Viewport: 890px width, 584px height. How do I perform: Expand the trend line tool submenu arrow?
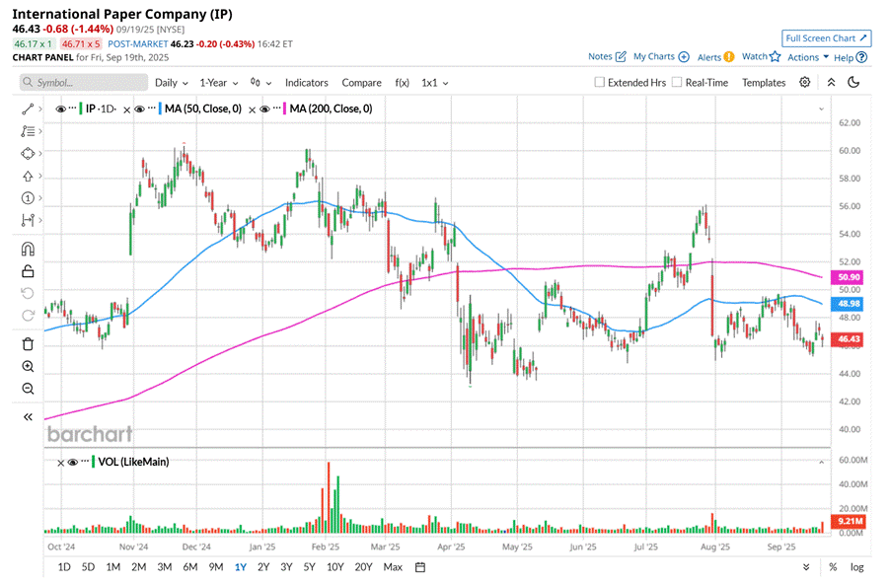[x=40, y=109]
